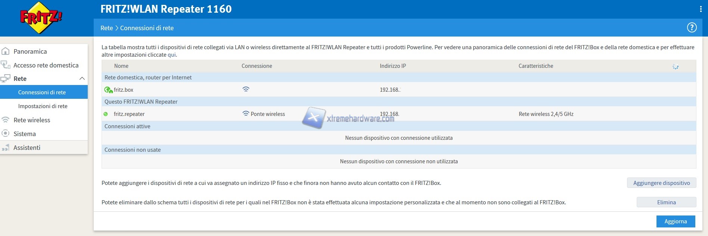Click the Sistema icon in sidebar
The image size is (708, 236).
point(6,133)
